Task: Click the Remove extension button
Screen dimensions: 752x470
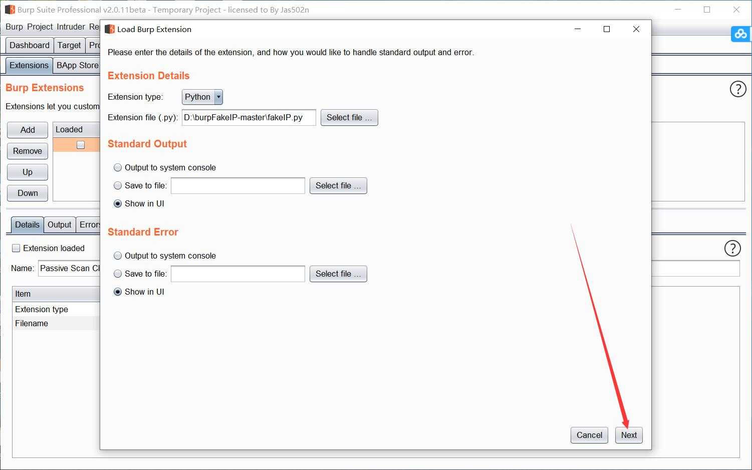Action: pyautogui.click(x=28, y=151)
